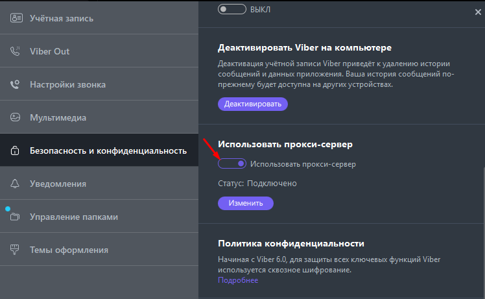Click the bell icon for notifications
This screenshot has height=299, width=485.
point(15,184)
